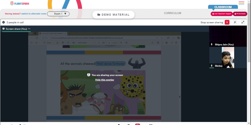Image resolution: width=251 pixels, height=125 pixels.
Task: Click the Copilot icon in shared browser
Action: coord(178,38)
